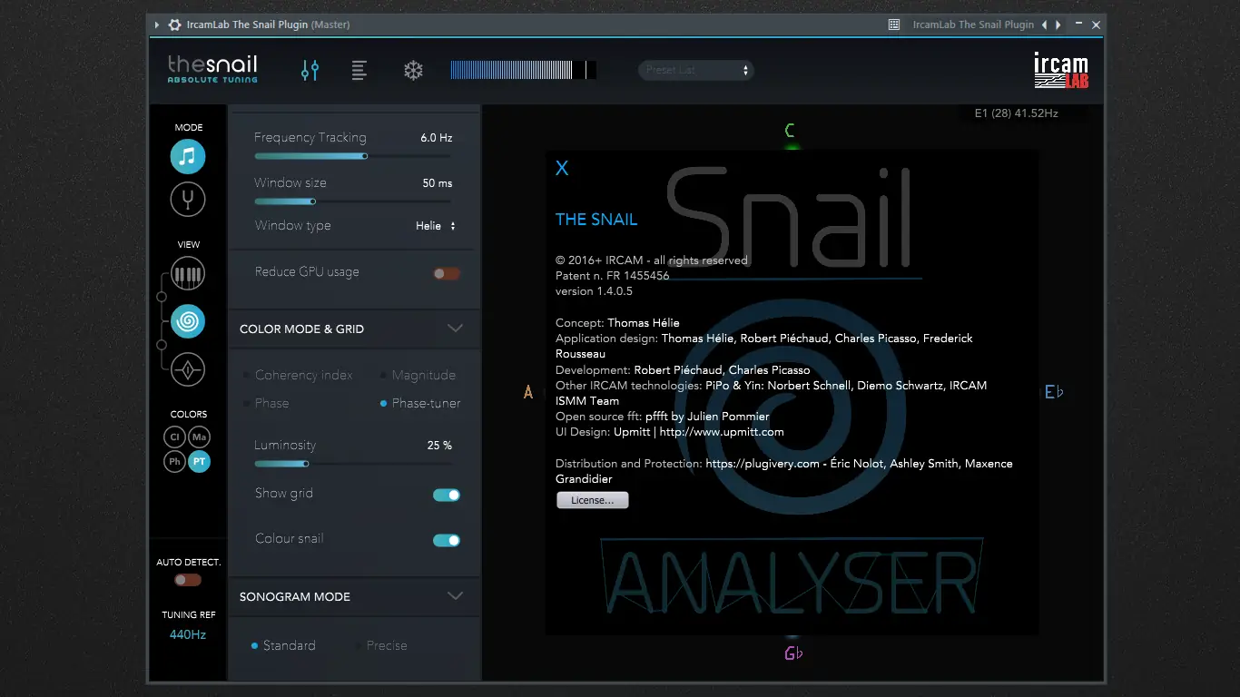Click the THE SNAIL about heading

[x=596, y=220]
